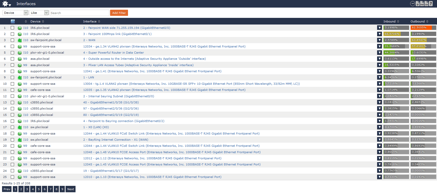Click green router icon in row 2

pos(20,34)
